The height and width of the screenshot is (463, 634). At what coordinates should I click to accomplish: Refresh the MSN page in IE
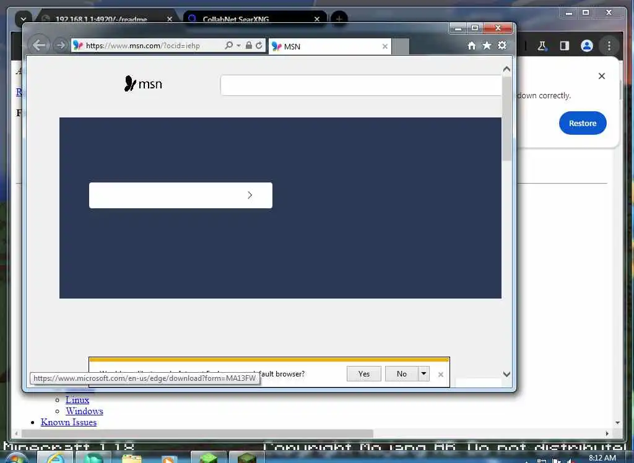259,45
